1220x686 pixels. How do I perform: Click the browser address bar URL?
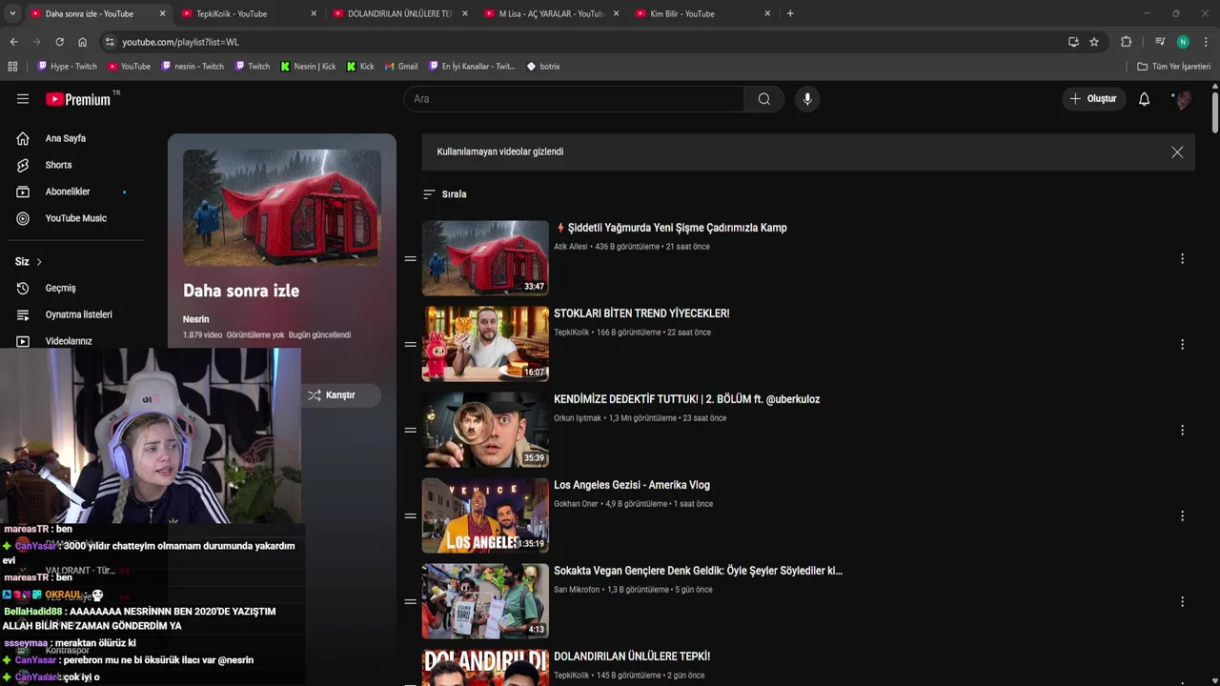click(x=180, y=42)
